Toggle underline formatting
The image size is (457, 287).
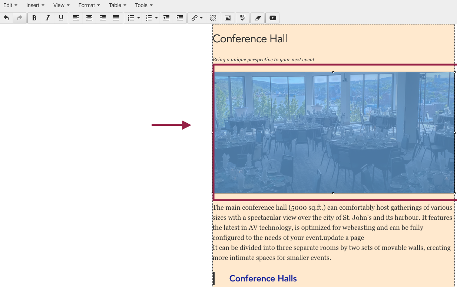61,18
